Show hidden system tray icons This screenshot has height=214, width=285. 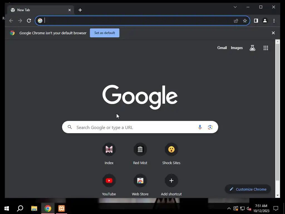click(229, 208)
